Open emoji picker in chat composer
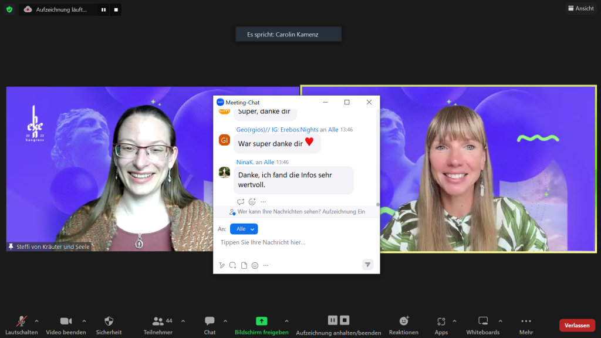 255,265
